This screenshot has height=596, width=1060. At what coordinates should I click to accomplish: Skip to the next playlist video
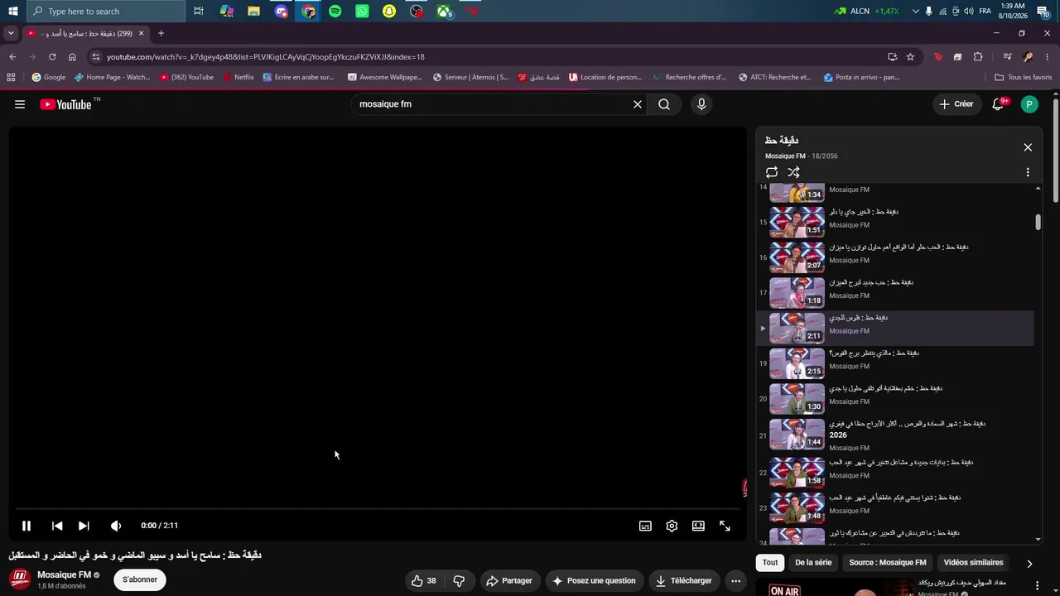(x=84, y=526)
